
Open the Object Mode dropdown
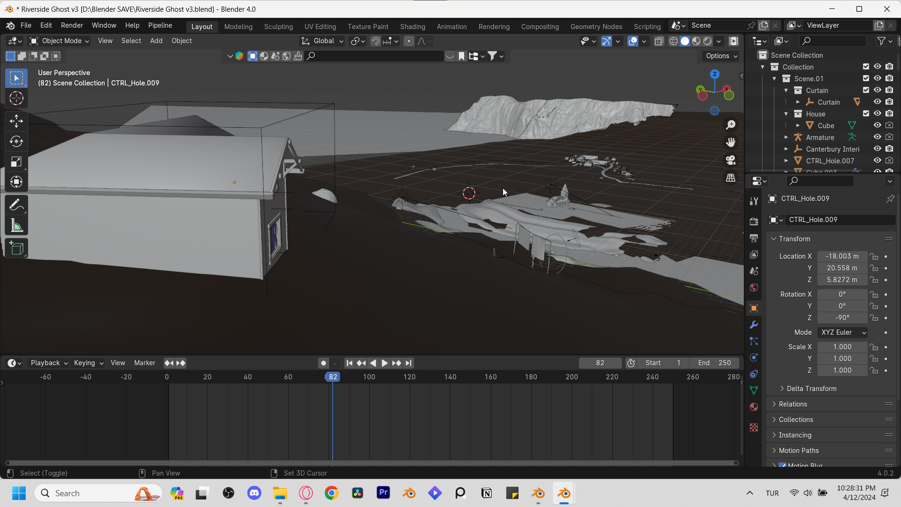point(59,41)
